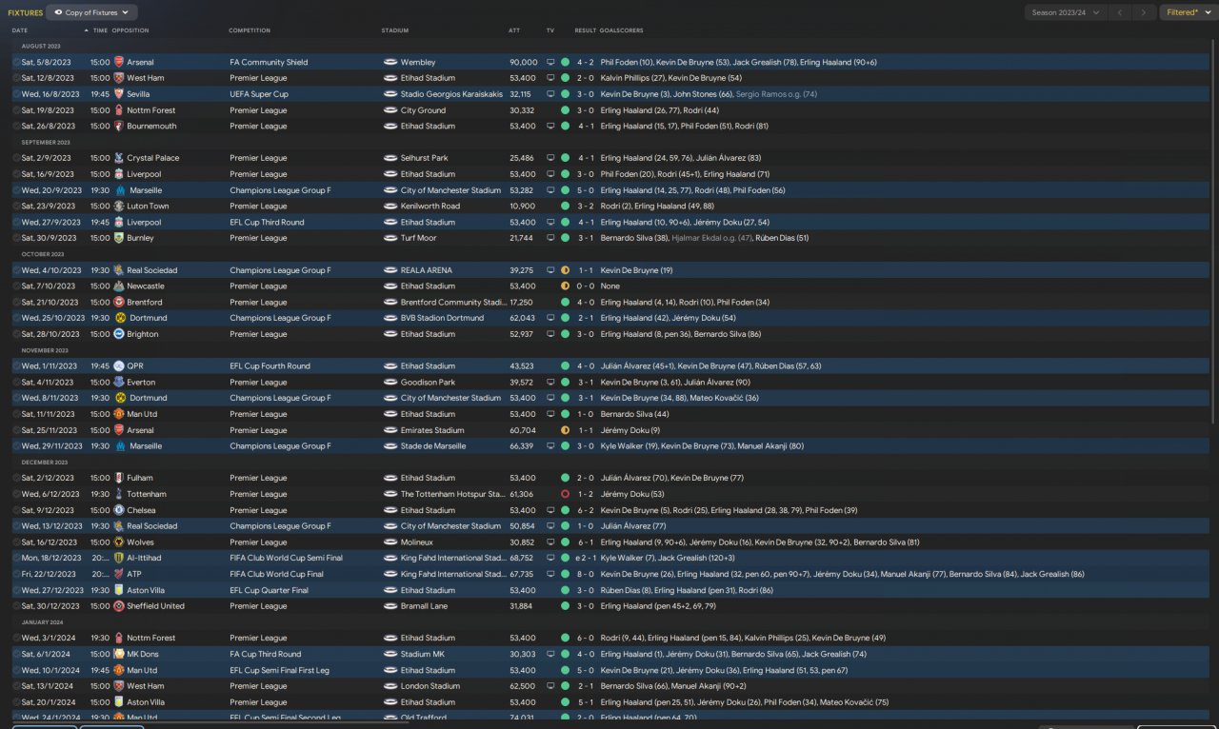Open the UEFA Super Cup competition link

pyautogui.click(x=259, y=94)
